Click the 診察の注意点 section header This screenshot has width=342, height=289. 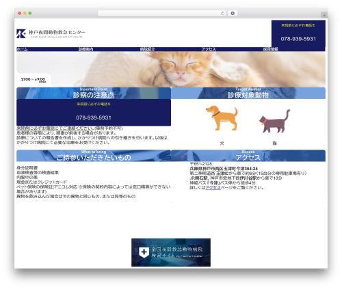pos(94,93)
